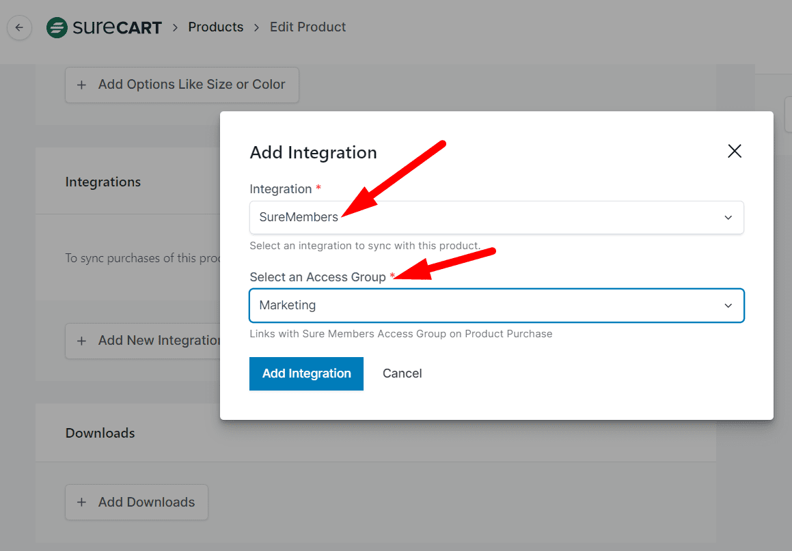Click the chevron on the Access Group dropdown
The height and width of the screenshot is (551, 792).
(x=728, y=305)
